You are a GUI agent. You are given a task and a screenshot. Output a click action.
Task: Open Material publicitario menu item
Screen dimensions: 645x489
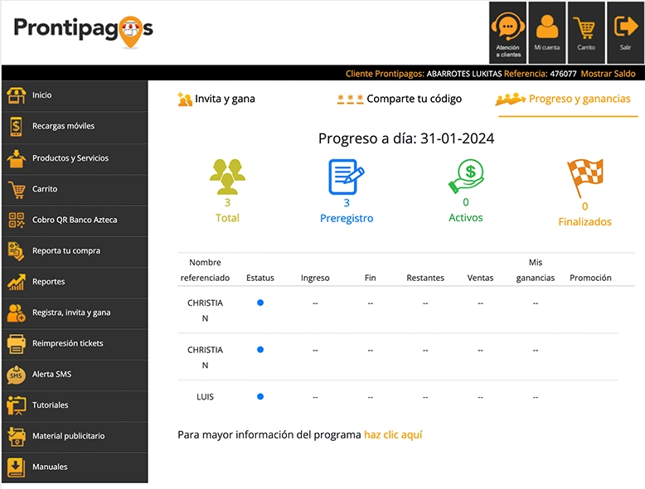pos(75,436)
